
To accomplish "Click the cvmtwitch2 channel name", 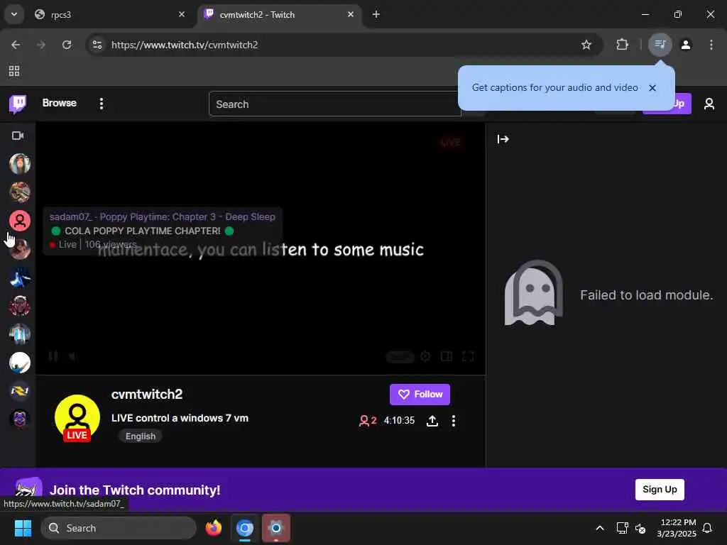I will click(147, 395).
